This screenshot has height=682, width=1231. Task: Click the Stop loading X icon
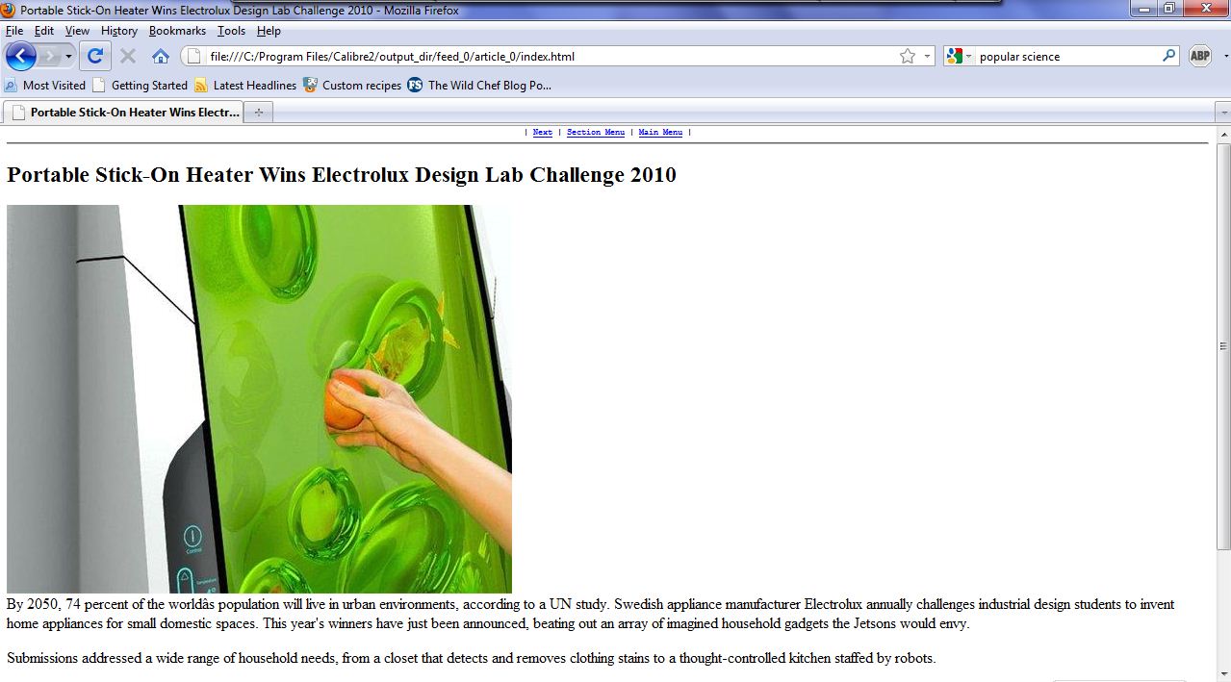tap(127, 56)
